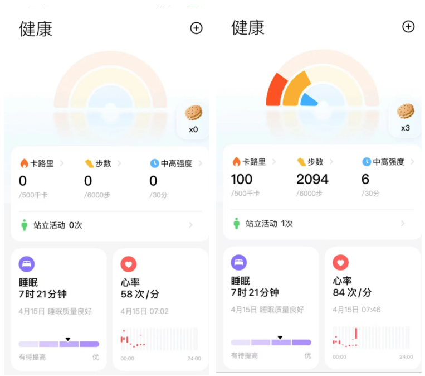Tap the sleep quality bar on the right sleep card
The height and width of the screenshot is (376, 425).
pyautogui.click(x=271, y=343)
